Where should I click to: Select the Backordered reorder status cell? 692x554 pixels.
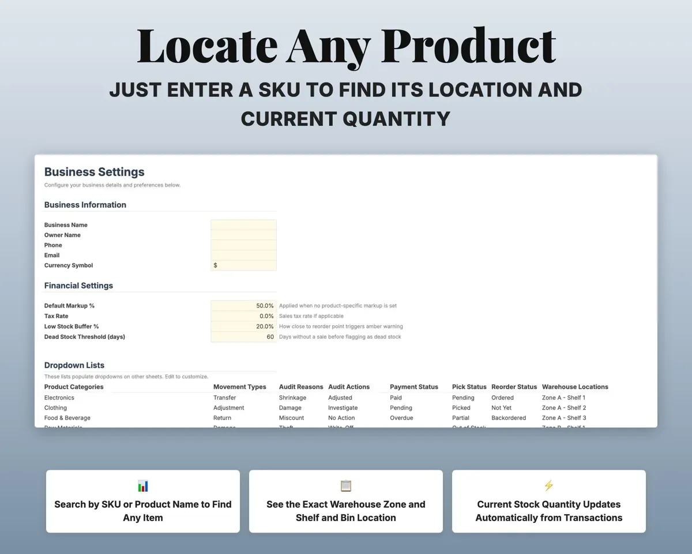(x=509, y=418)
